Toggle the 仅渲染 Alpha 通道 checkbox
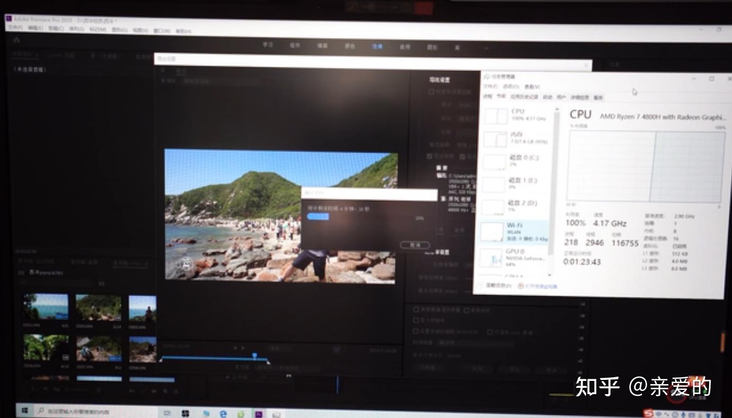This screenshot has width=732, height=418. (490, 333)
